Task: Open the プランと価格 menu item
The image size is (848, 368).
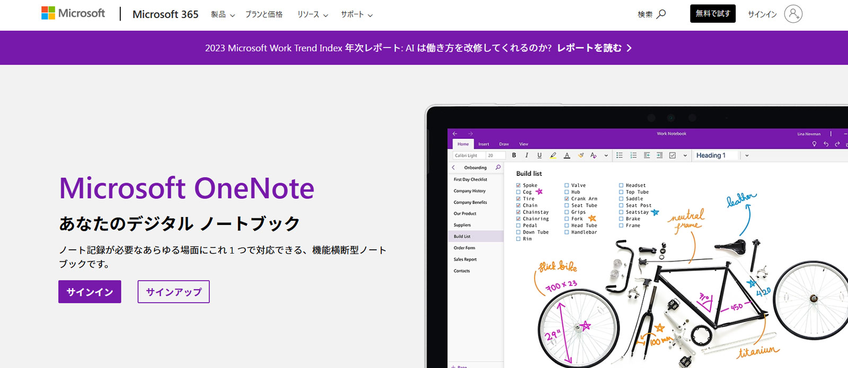Action: (263, 14)
